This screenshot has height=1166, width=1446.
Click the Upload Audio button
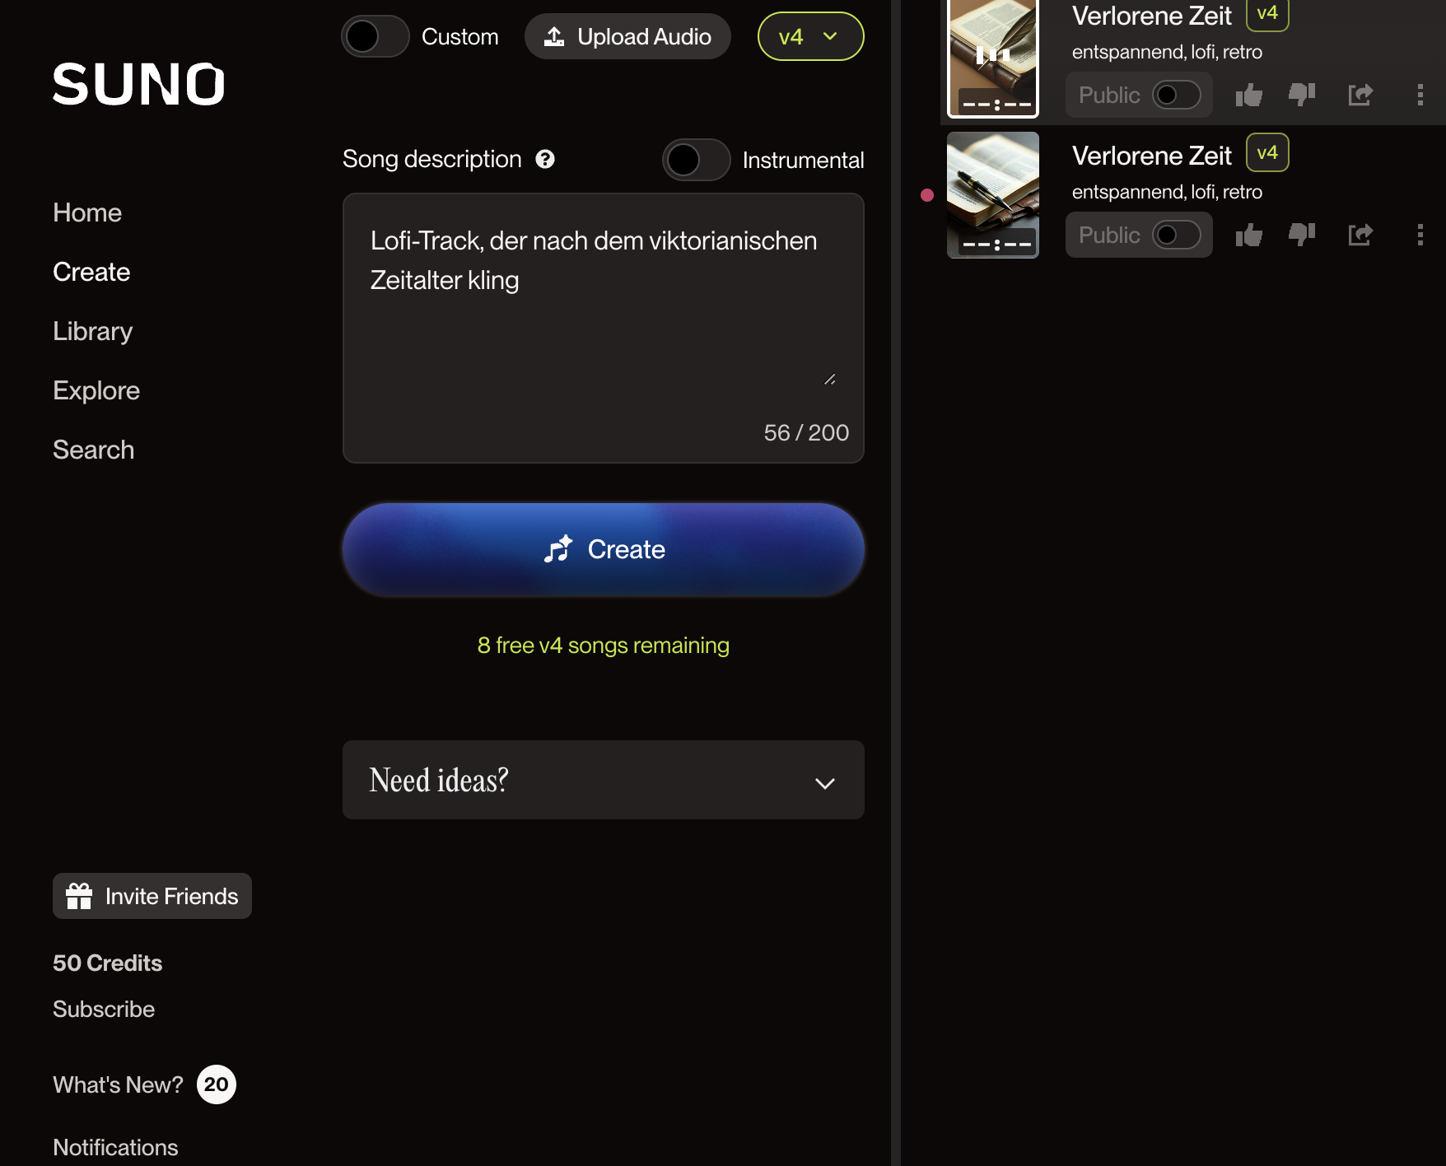[627, 36]
